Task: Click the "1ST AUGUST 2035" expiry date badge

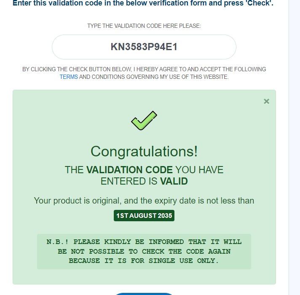Action: click(144, 216)
